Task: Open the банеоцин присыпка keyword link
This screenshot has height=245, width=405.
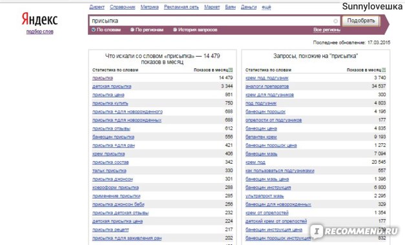Action: 113,137
